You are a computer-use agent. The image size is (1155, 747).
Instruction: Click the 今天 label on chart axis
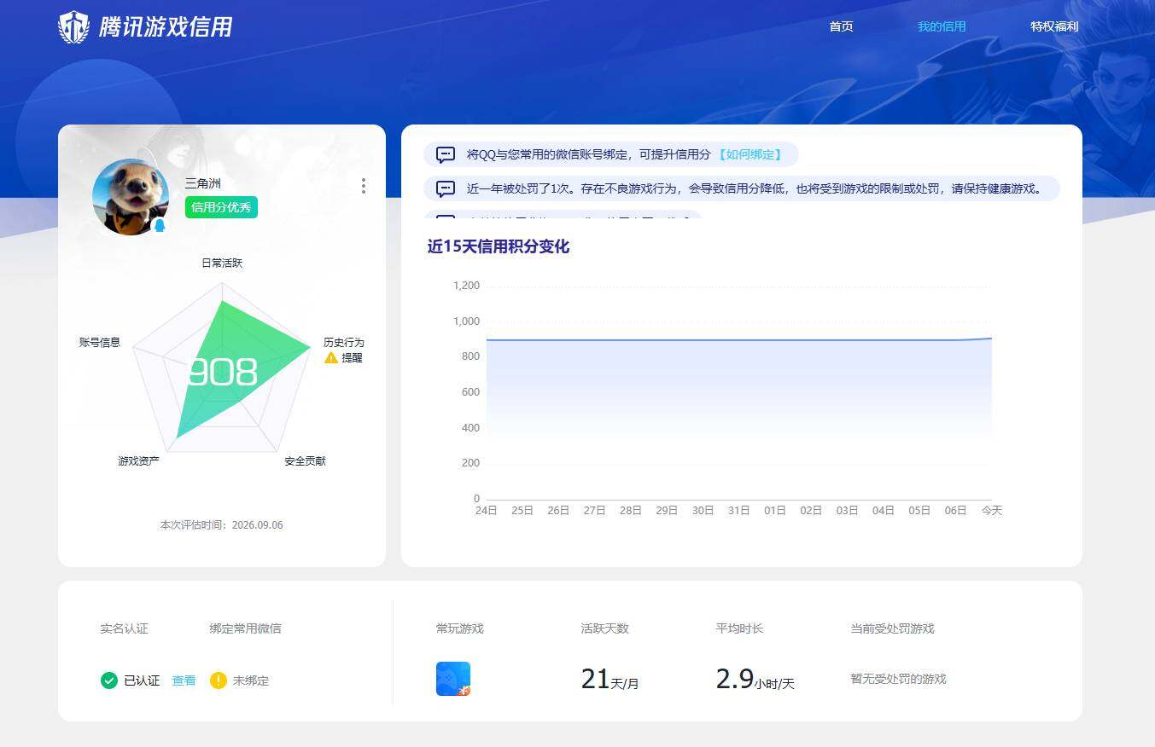991,511
